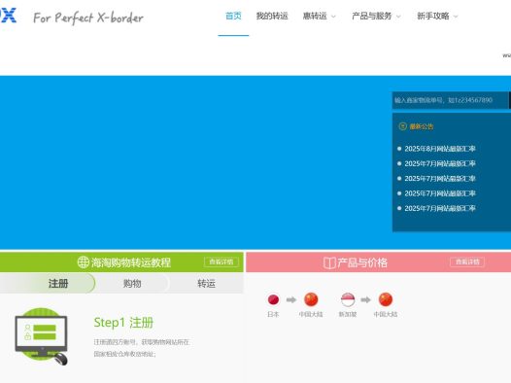Open the 首页 home tab
This screenshot has height=383, width=511.
233,16
